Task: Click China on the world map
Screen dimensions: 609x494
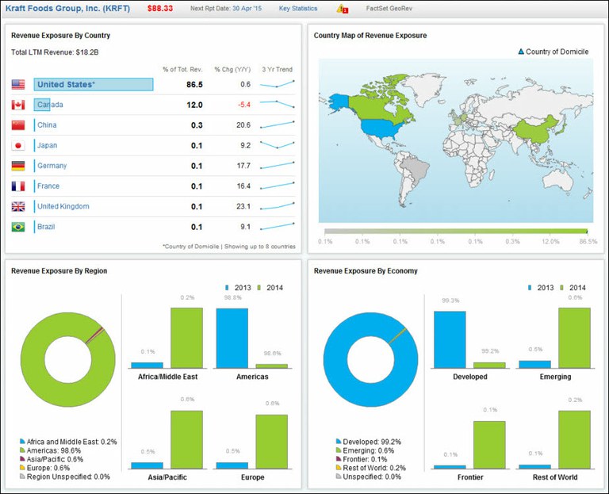Action: pyautogui.click(x=536, y=132)
